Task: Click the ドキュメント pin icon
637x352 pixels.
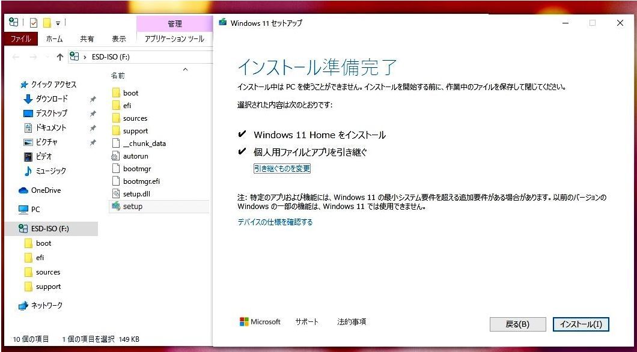Action: click(93, 127)
